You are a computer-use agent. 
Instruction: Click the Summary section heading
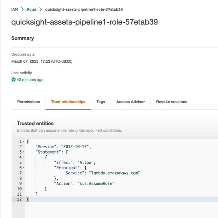[23, 38]
